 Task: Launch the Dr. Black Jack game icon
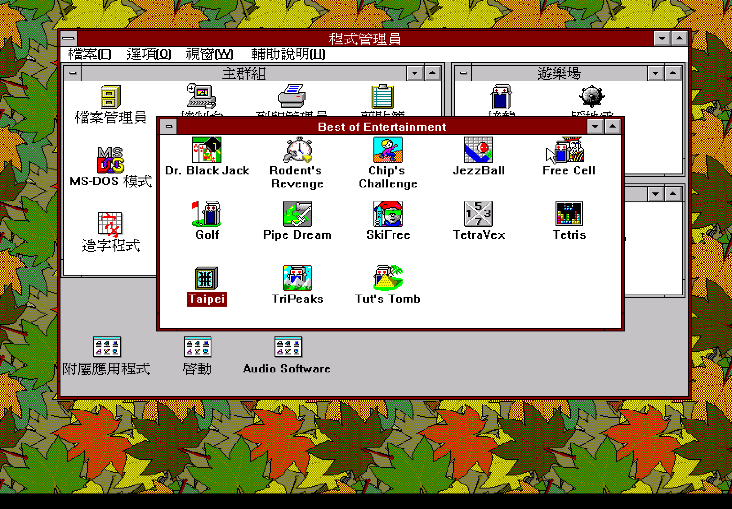pos(207,150)
